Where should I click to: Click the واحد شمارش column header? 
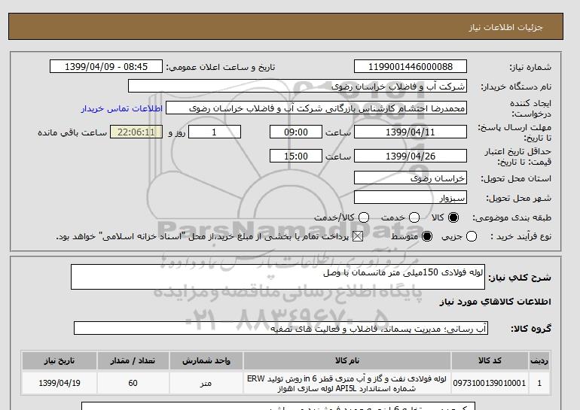(206, 360)
